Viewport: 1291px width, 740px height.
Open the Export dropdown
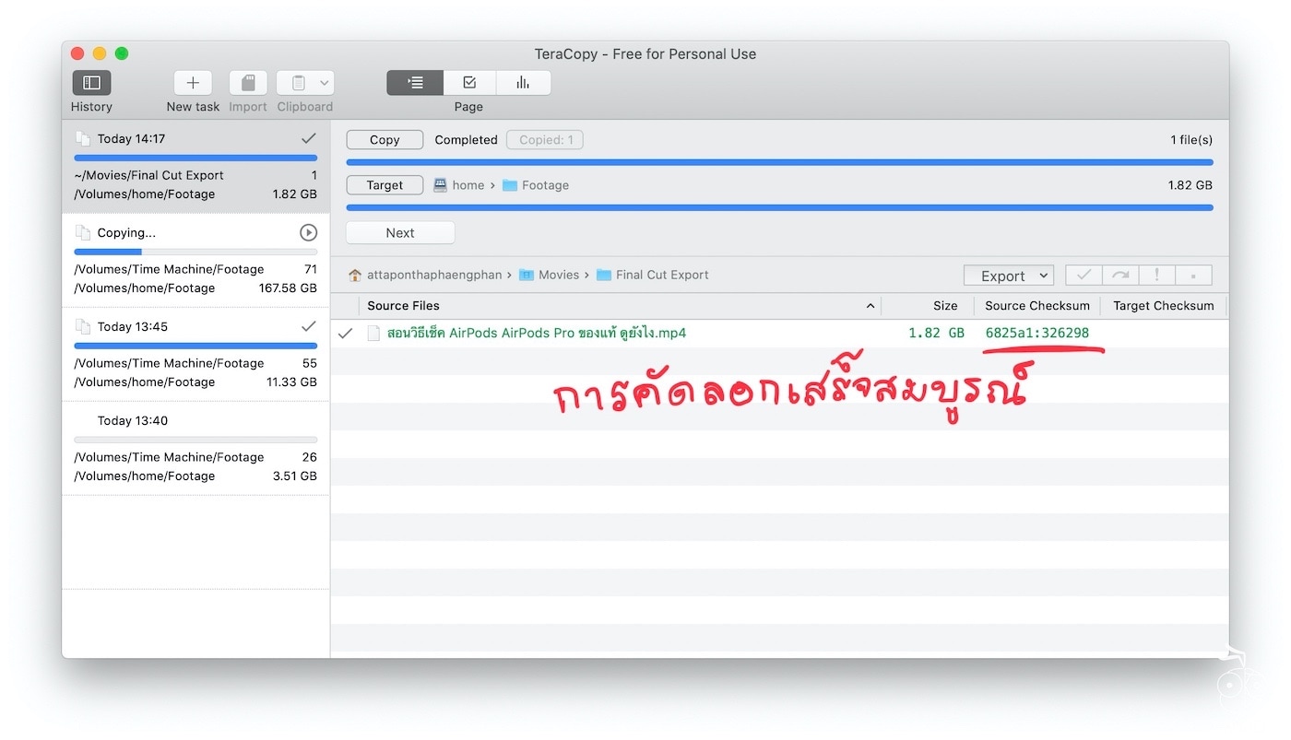pos(1008,275)
